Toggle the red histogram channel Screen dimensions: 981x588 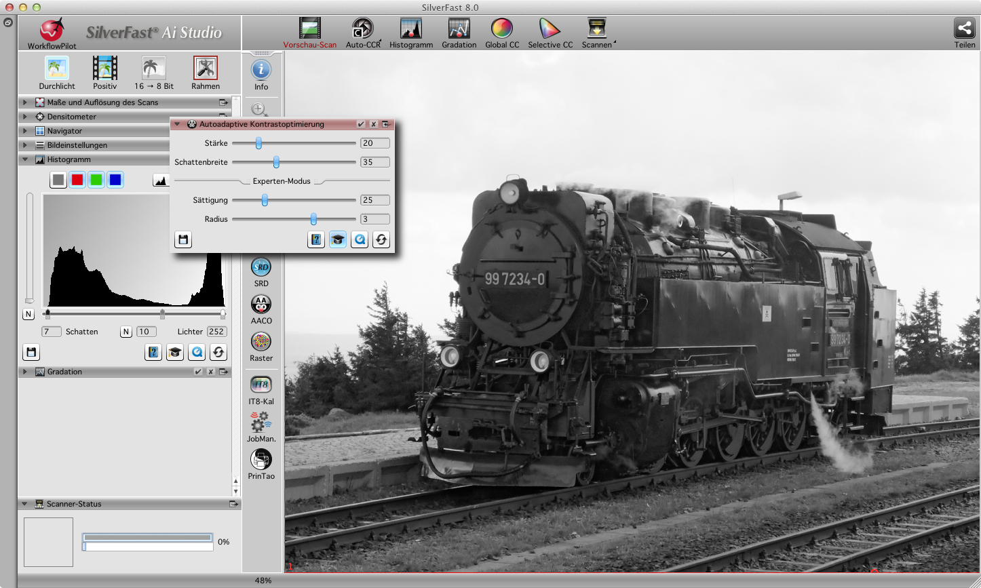tap(77, 180)
